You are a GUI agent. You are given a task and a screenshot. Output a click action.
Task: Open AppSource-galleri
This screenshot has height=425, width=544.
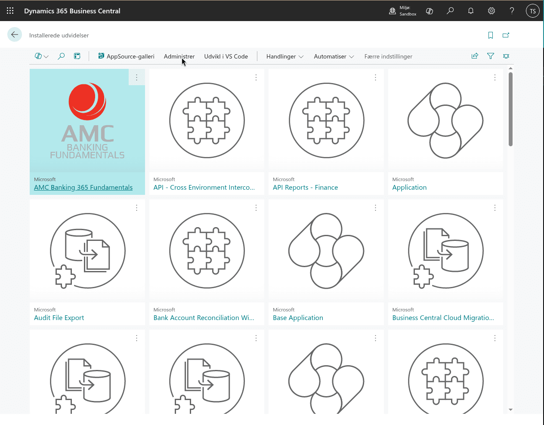[126, 56]
